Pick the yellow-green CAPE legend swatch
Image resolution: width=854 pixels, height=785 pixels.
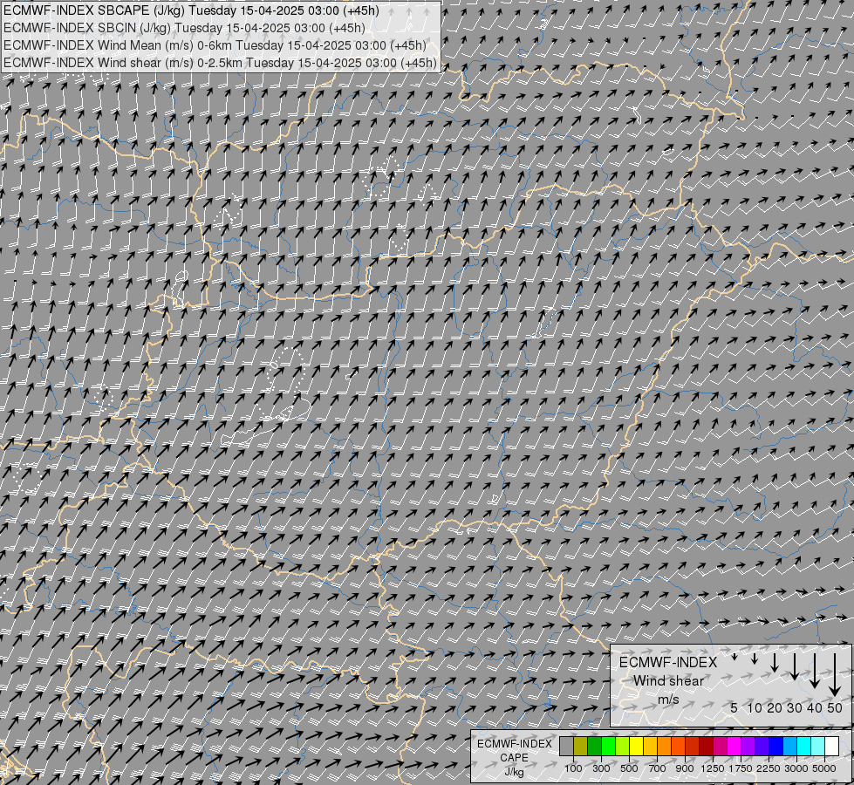(623, 747)
